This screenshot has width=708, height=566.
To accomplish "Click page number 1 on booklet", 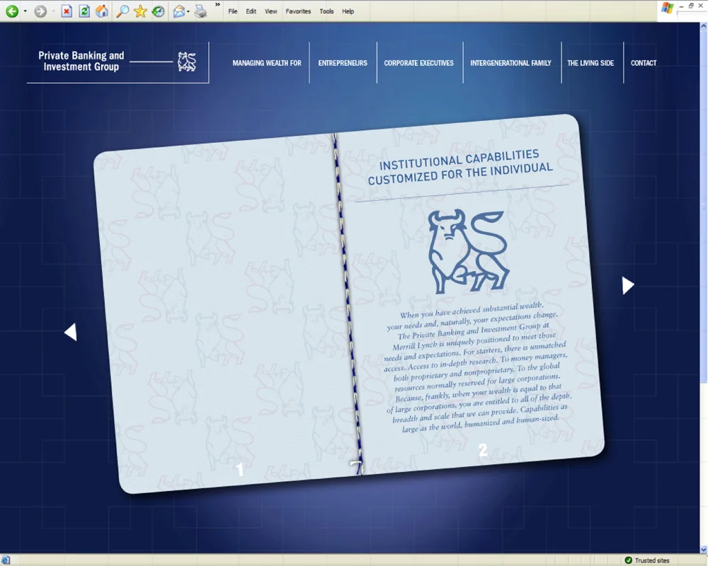I will (x=240, y=470).
